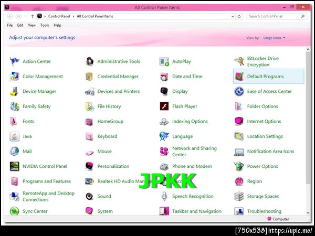Open the Language globe icon
This screenshot has height=236, width=315.
tap(164, 136)
